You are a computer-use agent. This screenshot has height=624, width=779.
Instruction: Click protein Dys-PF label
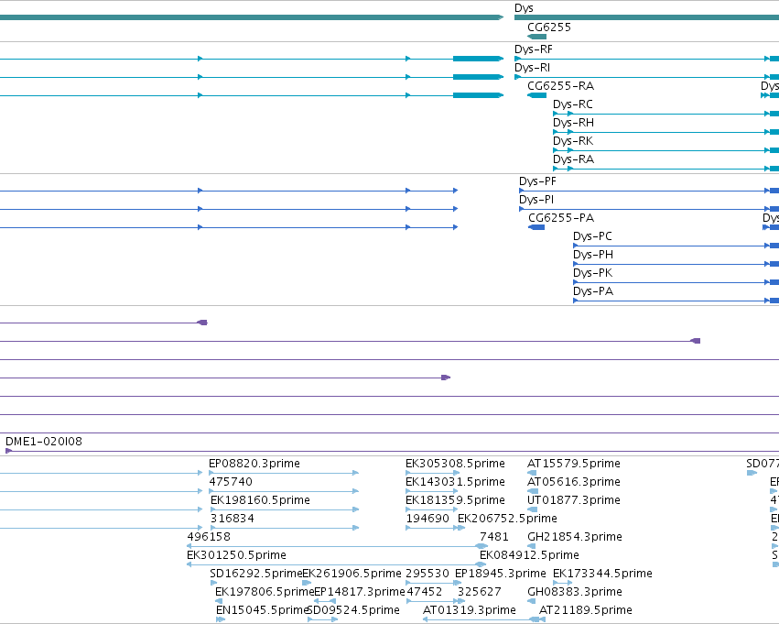click(537, 181)
